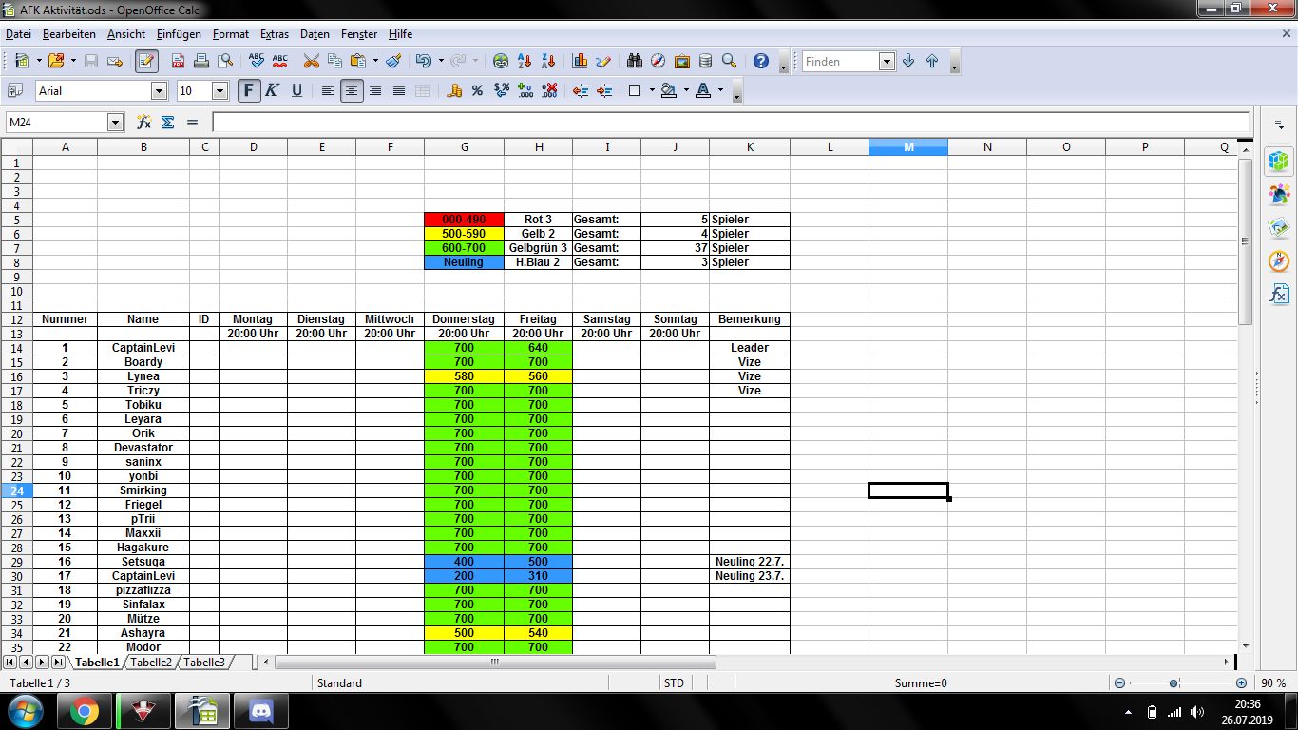Select the Format Paintbrush icon
The image size is (1298, 730).
[x=393, y=61]
